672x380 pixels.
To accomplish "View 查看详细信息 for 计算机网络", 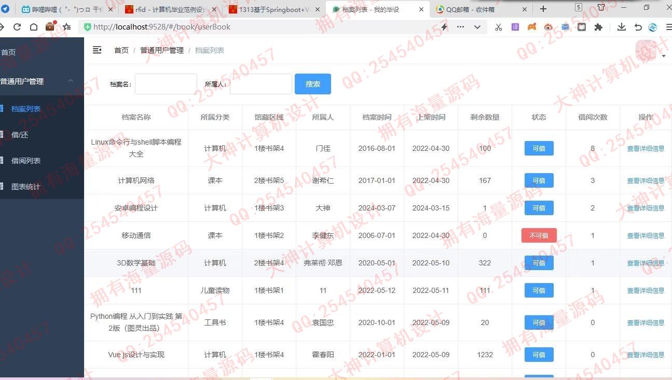I will click(x=646, y=180).
